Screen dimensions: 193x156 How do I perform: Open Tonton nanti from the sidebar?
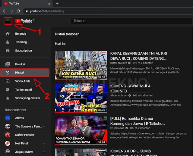tap(25, 90)
